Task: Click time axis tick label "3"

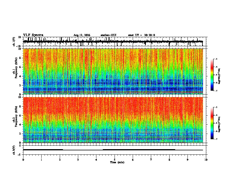Action: (78, 160)
